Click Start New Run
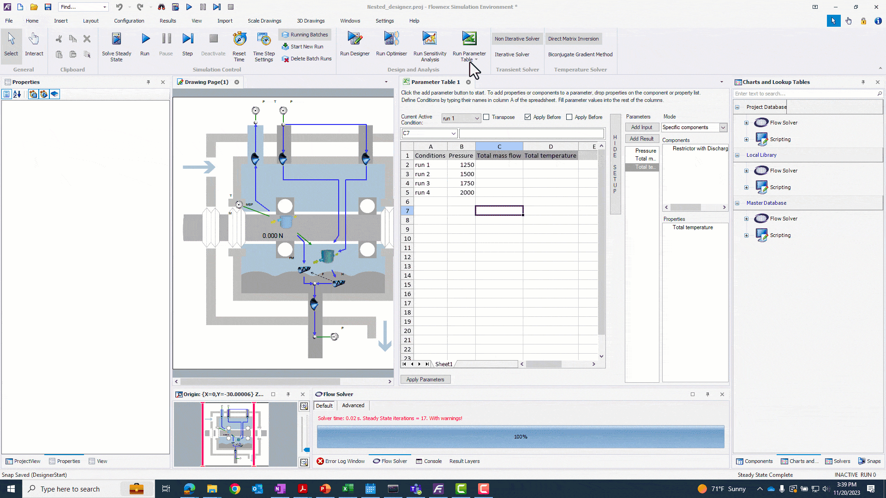Viewport: 886px width, 498px height. pyautogui.click(x=302, y=47)
